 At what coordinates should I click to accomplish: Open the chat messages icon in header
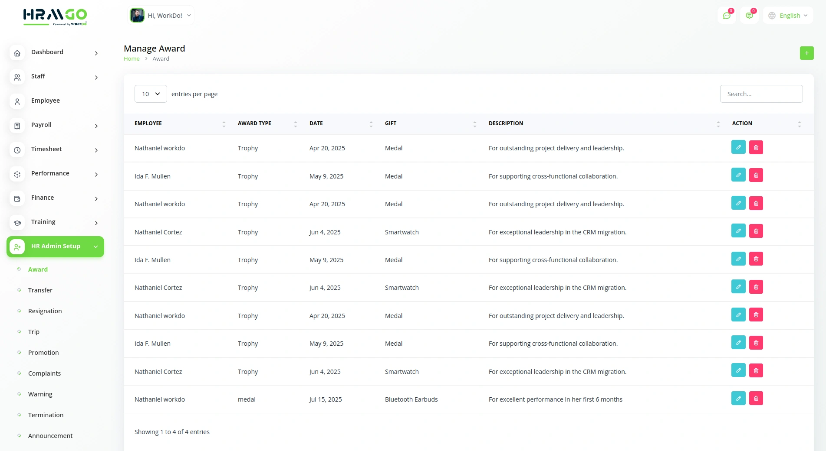click(x=727, y=16)
